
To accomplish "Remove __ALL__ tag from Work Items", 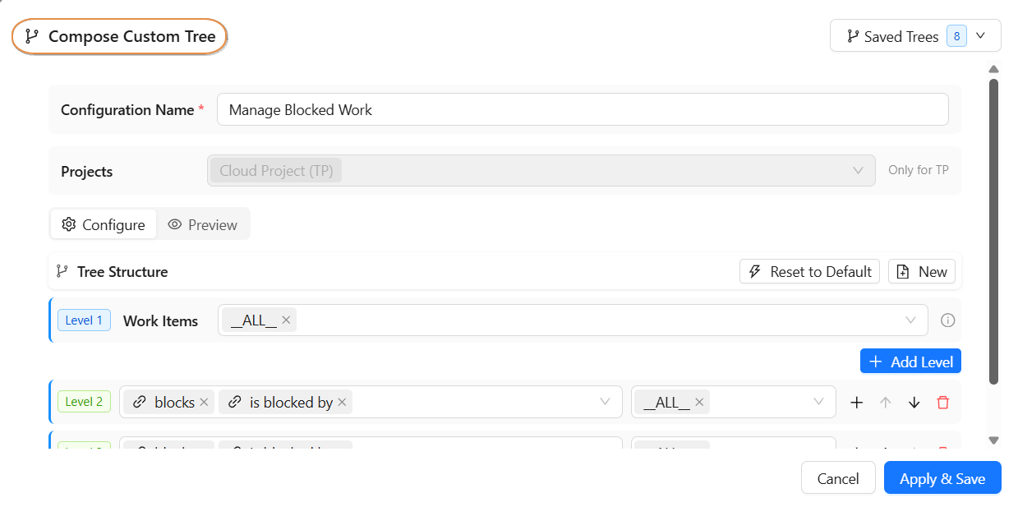I will [x=286, y=320].
